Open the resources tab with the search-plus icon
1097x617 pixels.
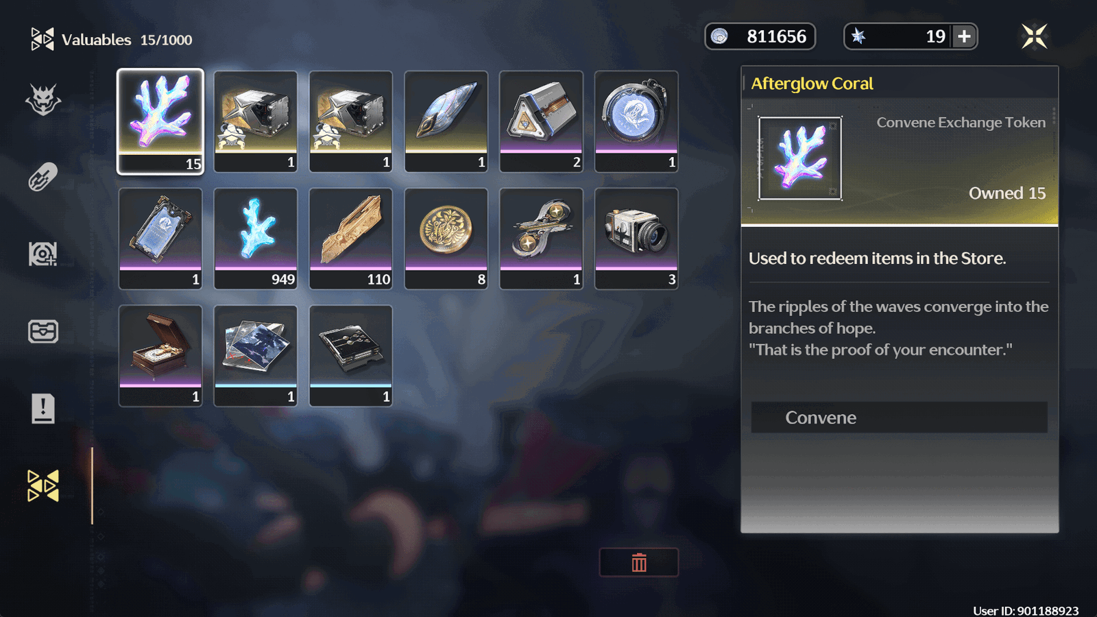[43, 254]
